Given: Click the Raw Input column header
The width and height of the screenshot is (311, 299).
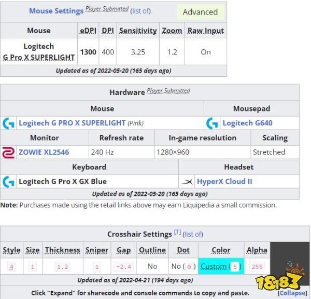Looking at the screenshot, I should coord(206,31).
